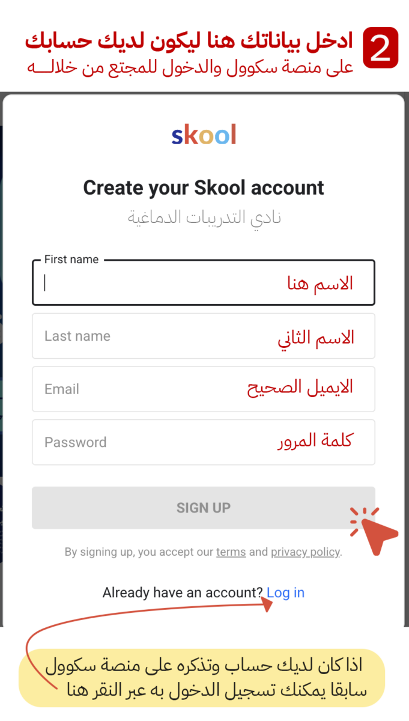Select the Email input box
409x721 pixels.
pyautogui.click(x=204, y=389)
